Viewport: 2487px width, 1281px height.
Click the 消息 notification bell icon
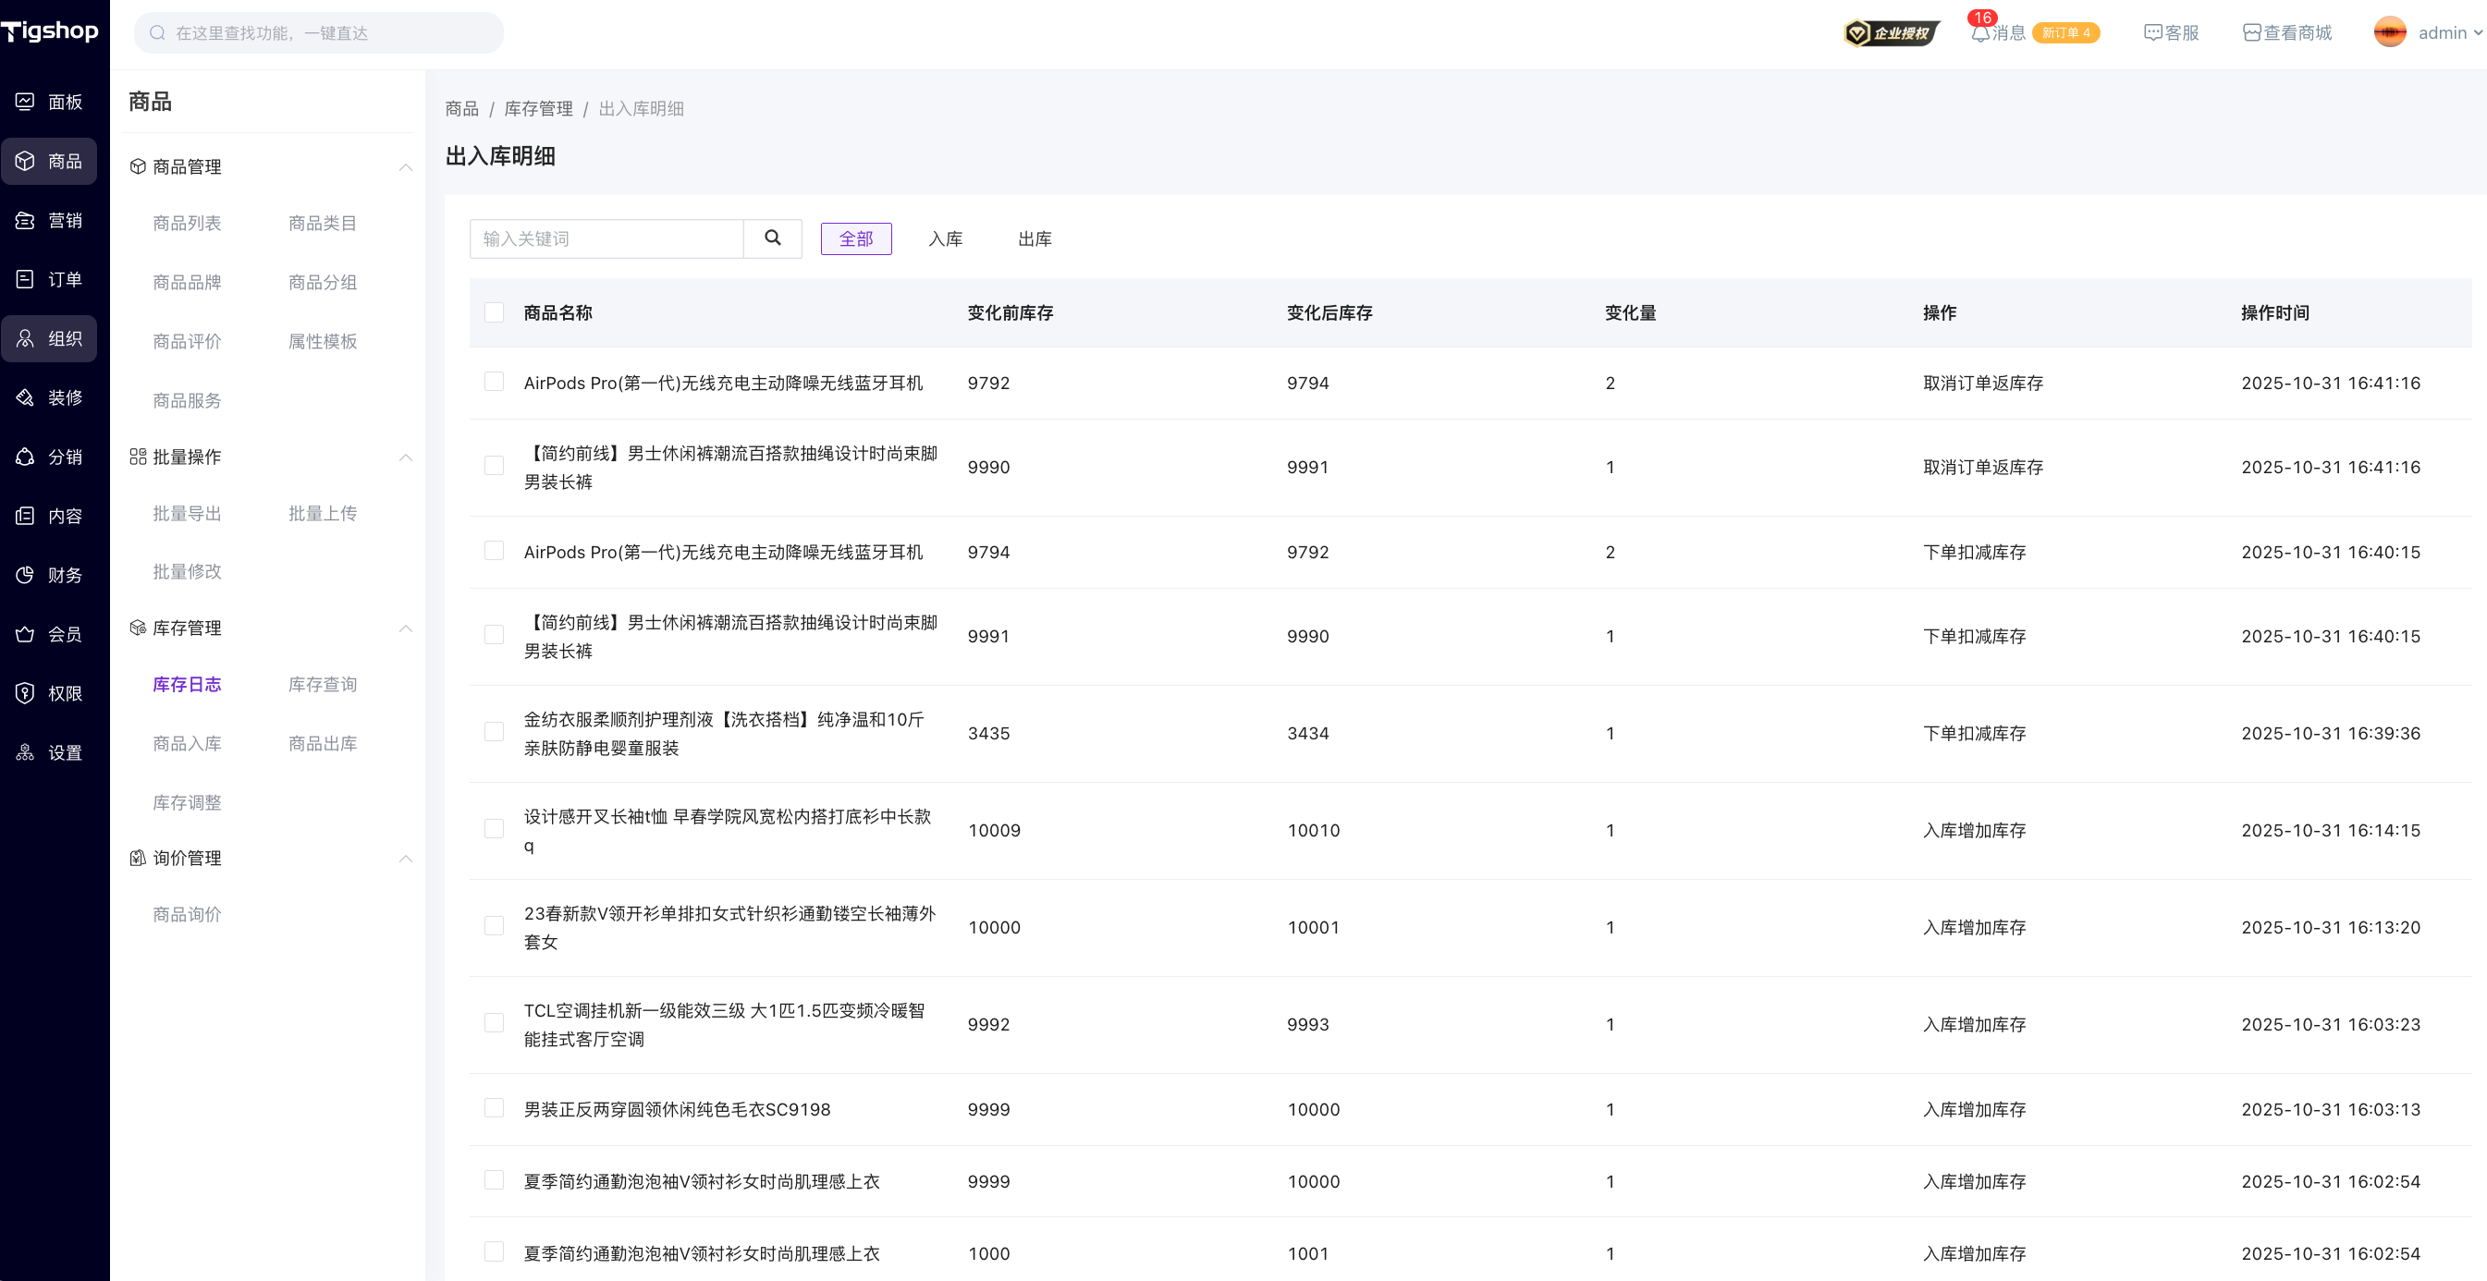(x=1980, y=33)
